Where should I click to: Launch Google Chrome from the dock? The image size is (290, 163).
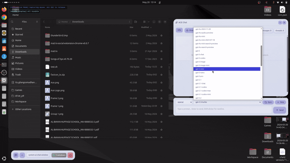tap(4, 17)
